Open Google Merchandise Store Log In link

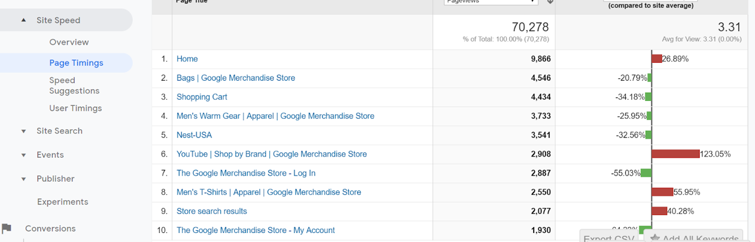[246, 173]
